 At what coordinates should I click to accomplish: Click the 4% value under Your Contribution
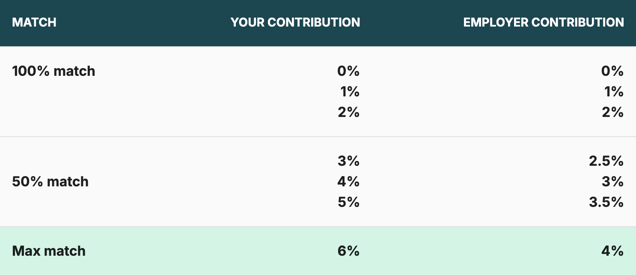[348, 182]
